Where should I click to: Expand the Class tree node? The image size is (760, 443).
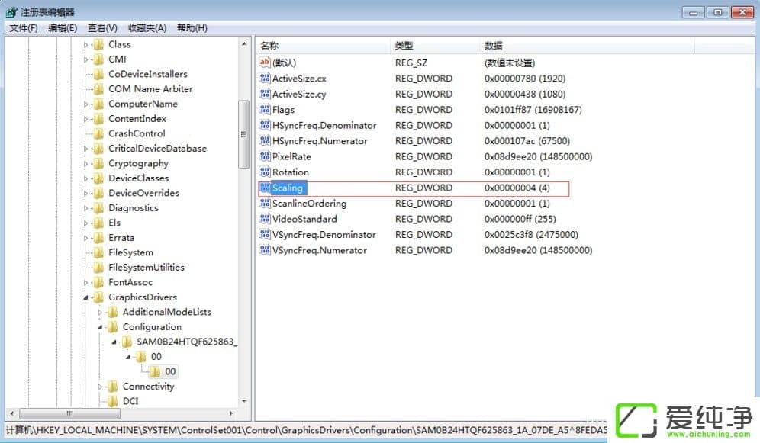click(x=85, y=44)
